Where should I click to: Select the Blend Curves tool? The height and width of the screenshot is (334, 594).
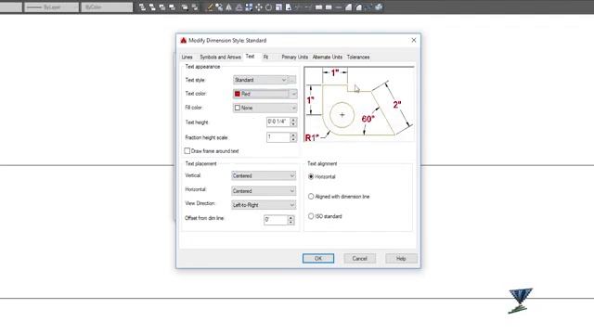pos(368,7)
